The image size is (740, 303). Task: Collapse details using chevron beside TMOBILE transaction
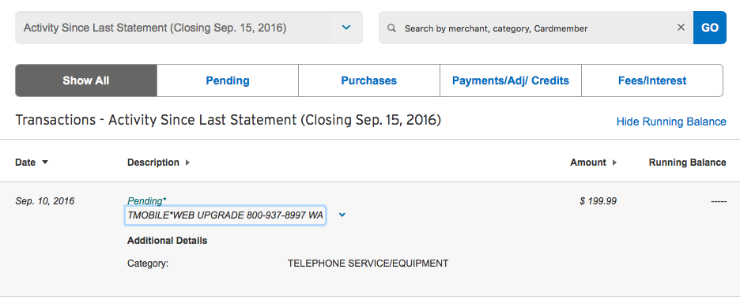click(x=342, y=215)
